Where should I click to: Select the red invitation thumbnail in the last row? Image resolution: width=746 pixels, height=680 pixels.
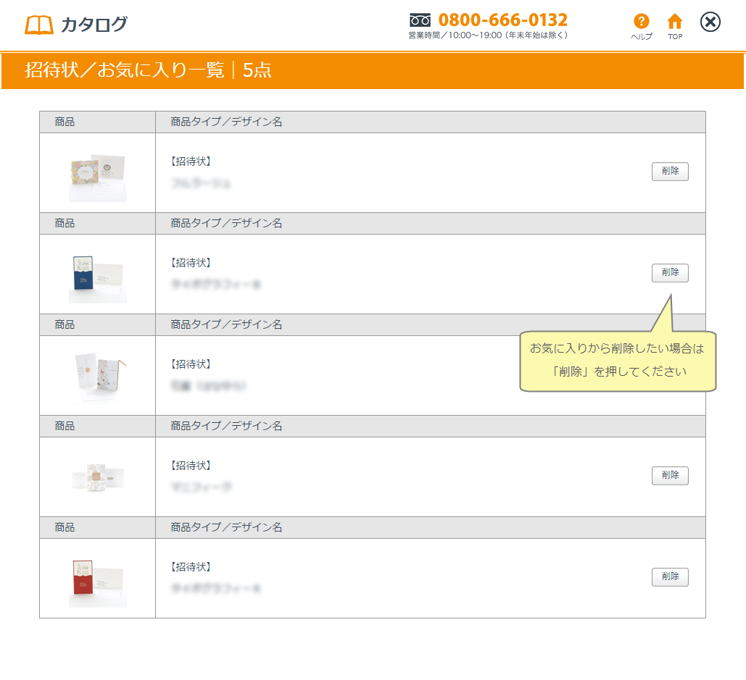98,581
